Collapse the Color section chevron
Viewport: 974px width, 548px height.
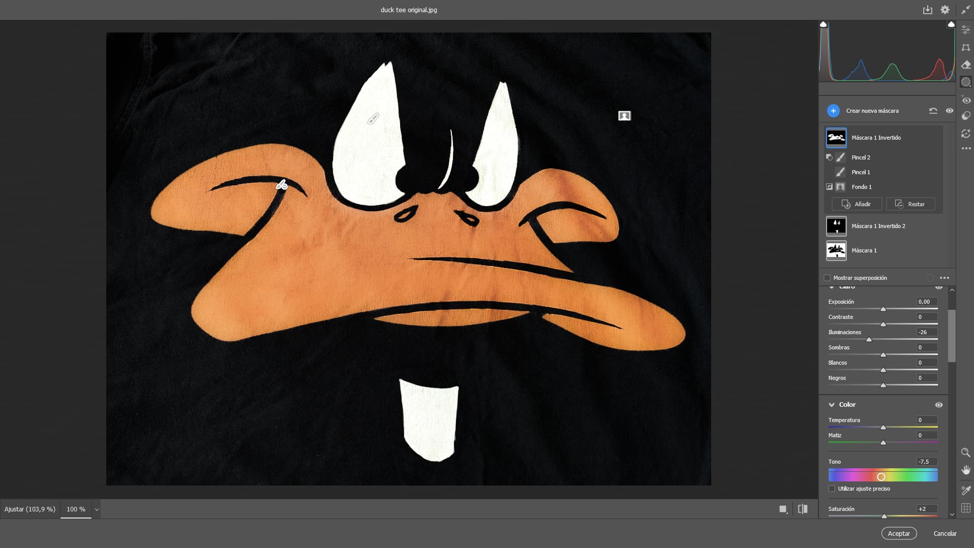(x=832, y=405)
